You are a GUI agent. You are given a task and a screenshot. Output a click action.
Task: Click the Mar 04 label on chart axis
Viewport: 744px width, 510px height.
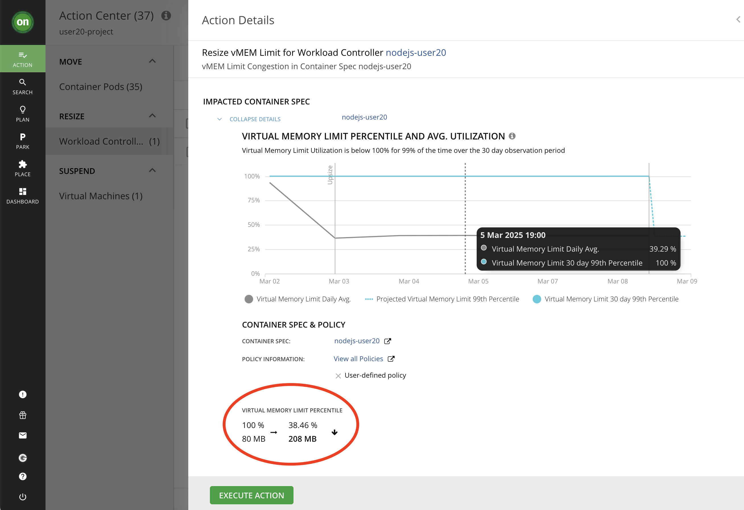(x=408, y=281)
